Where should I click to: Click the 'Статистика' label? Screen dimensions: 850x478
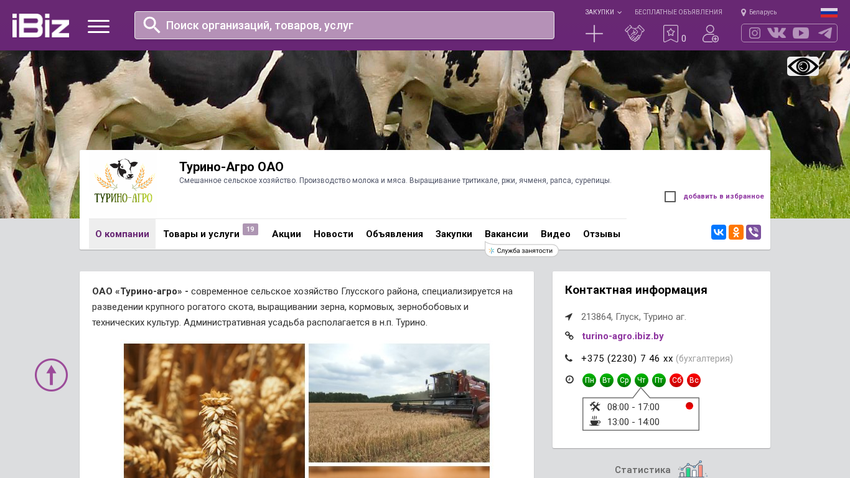pyautogui.click(x=643, y=470)
